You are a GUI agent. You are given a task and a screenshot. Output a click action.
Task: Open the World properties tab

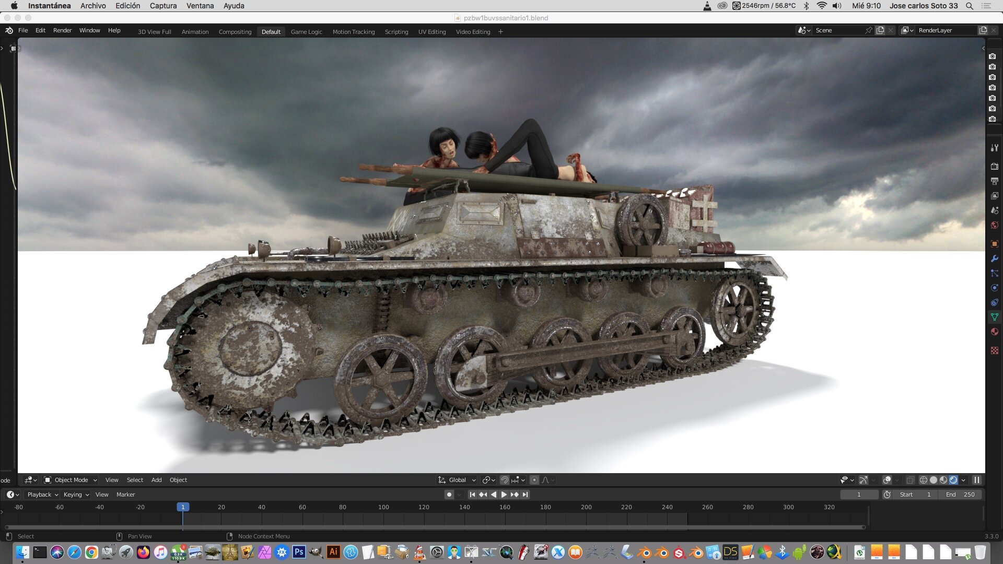(x=994, y=225)
